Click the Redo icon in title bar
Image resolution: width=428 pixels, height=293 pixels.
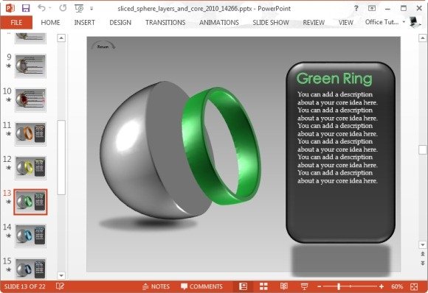point(63,8)
